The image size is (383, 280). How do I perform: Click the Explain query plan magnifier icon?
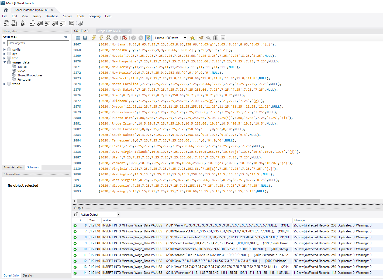pyautogui.click(x=108, y=38)
